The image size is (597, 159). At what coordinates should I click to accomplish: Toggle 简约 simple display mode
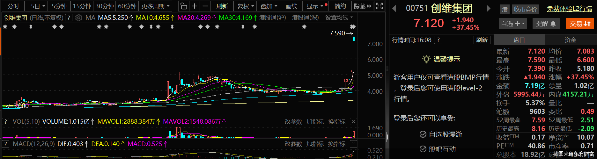tap(340, 6)
